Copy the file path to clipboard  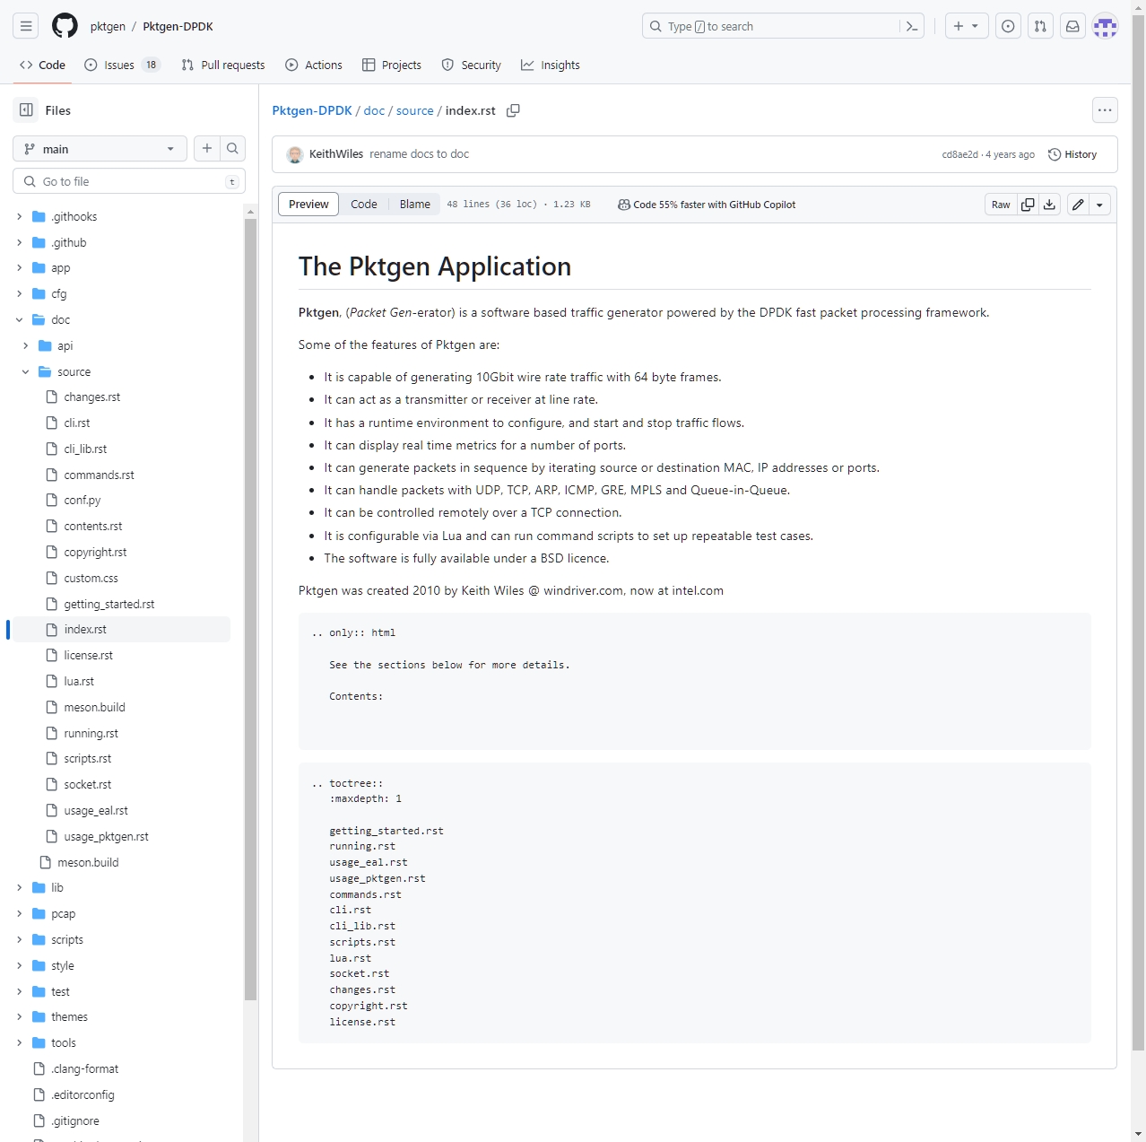click(513, 110)
